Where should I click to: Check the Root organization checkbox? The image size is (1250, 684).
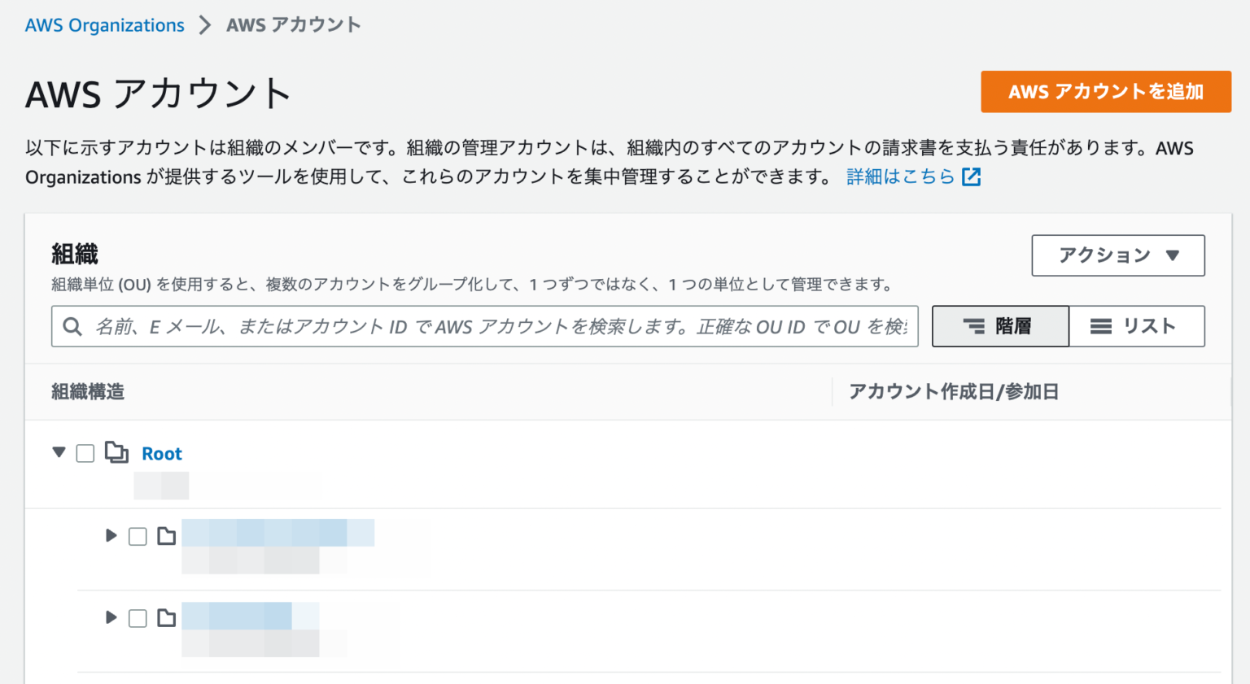click(85, 453)
